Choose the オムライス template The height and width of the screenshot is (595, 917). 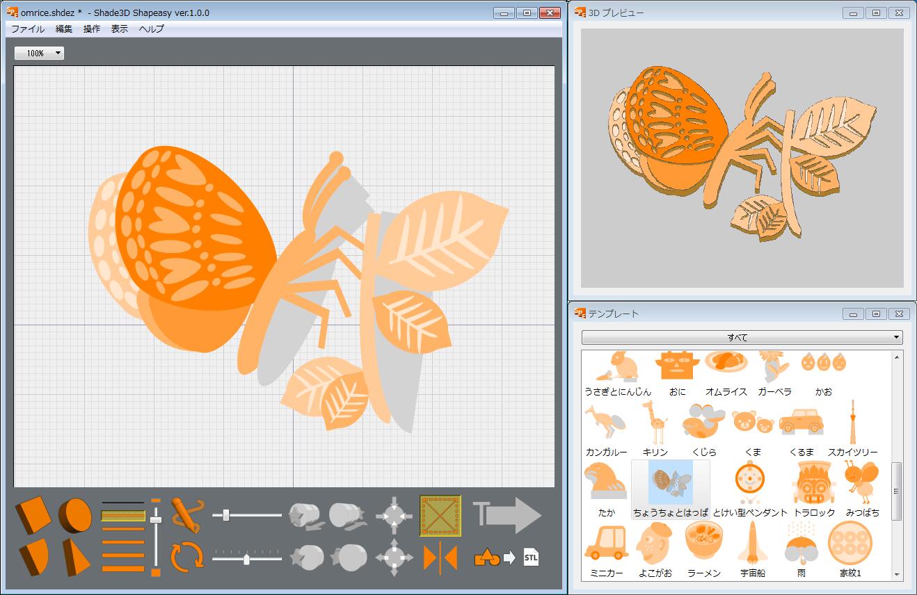(x=726, y=375)
